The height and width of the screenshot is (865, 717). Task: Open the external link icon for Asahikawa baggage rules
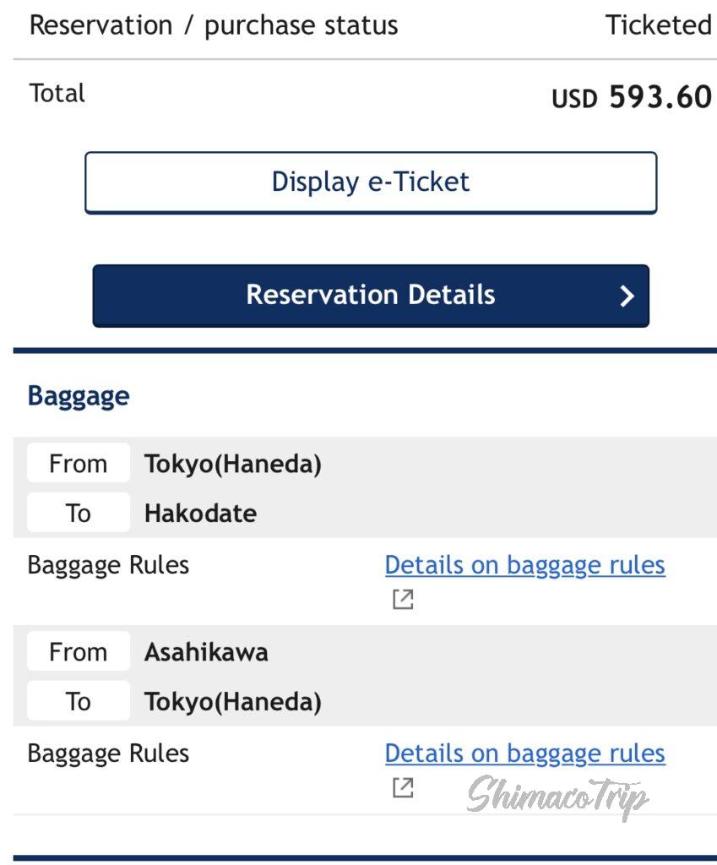tap(403, 788)
